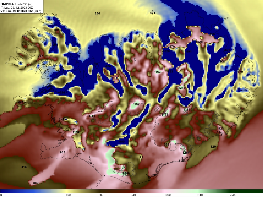This screenshot has height=197, width=263.
Task: Click the legend label 501
Action: point(134,195)
